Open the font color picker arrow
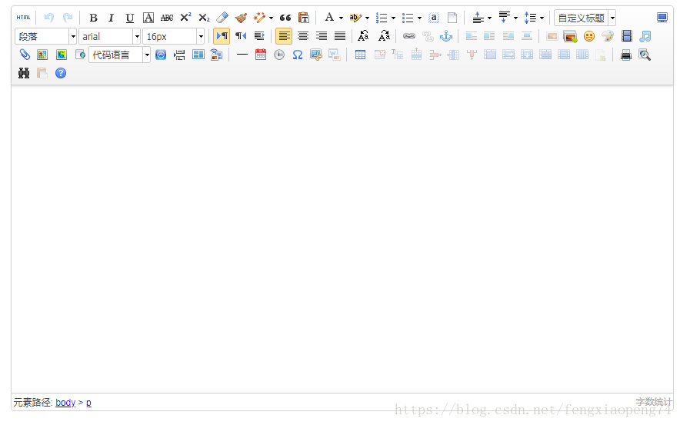The height and width of the screenshot is (425, 680). [x=342, y=18]
